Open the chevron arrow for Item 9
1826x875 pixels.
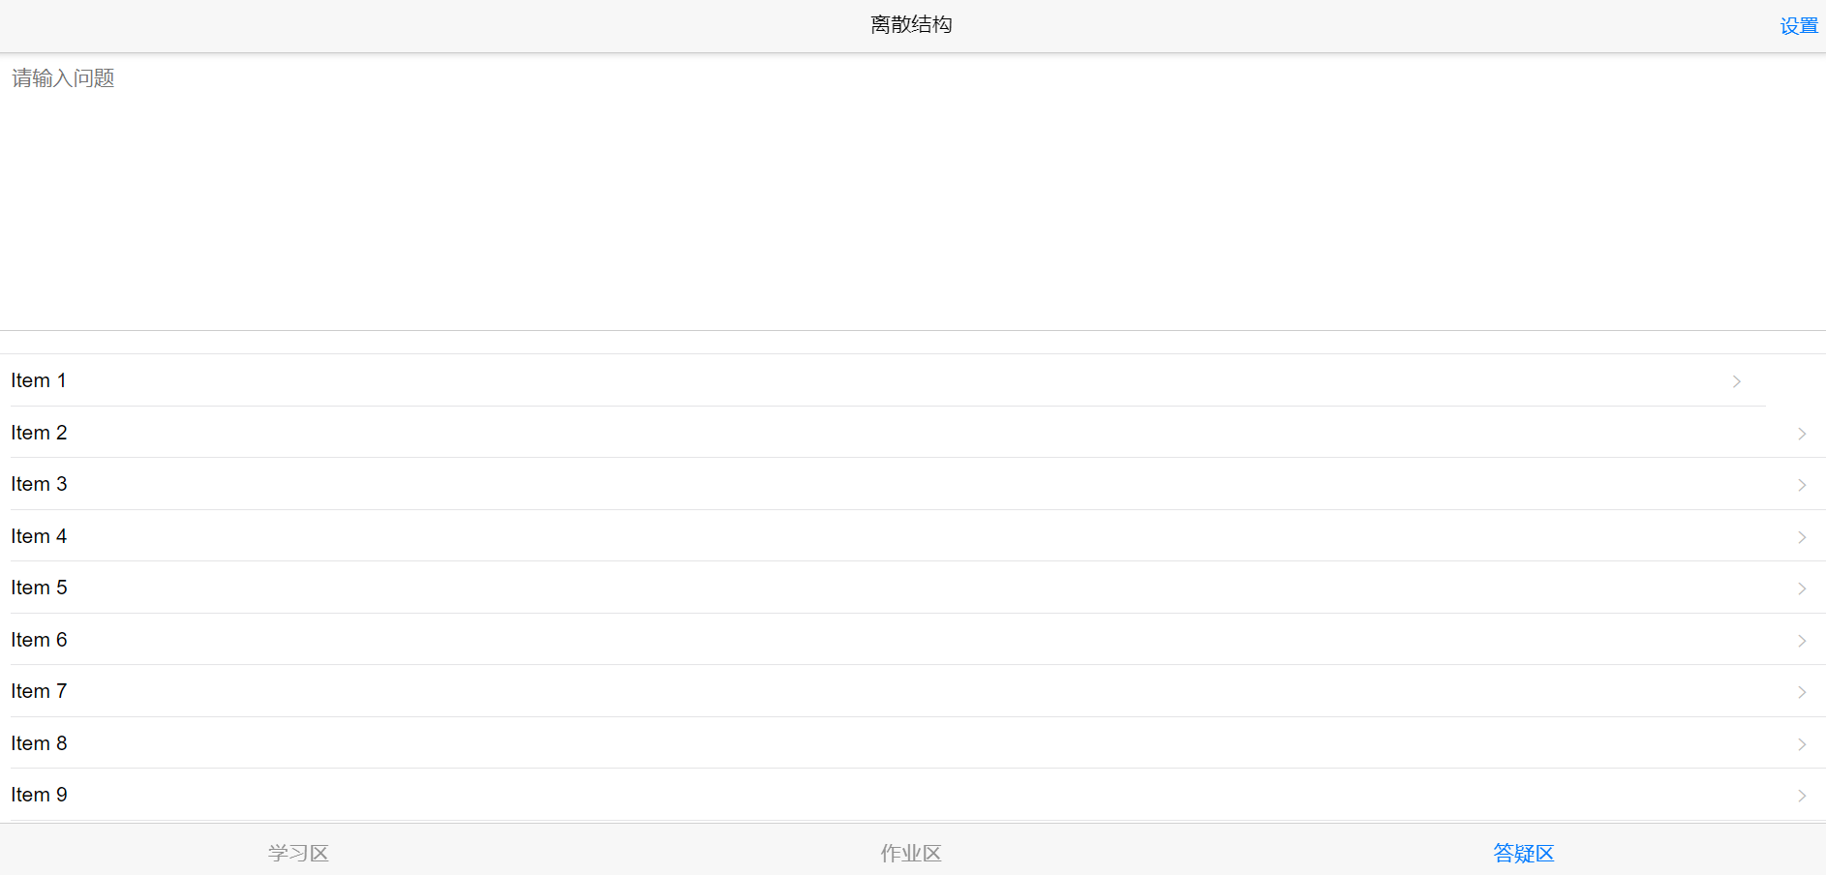1802,796
